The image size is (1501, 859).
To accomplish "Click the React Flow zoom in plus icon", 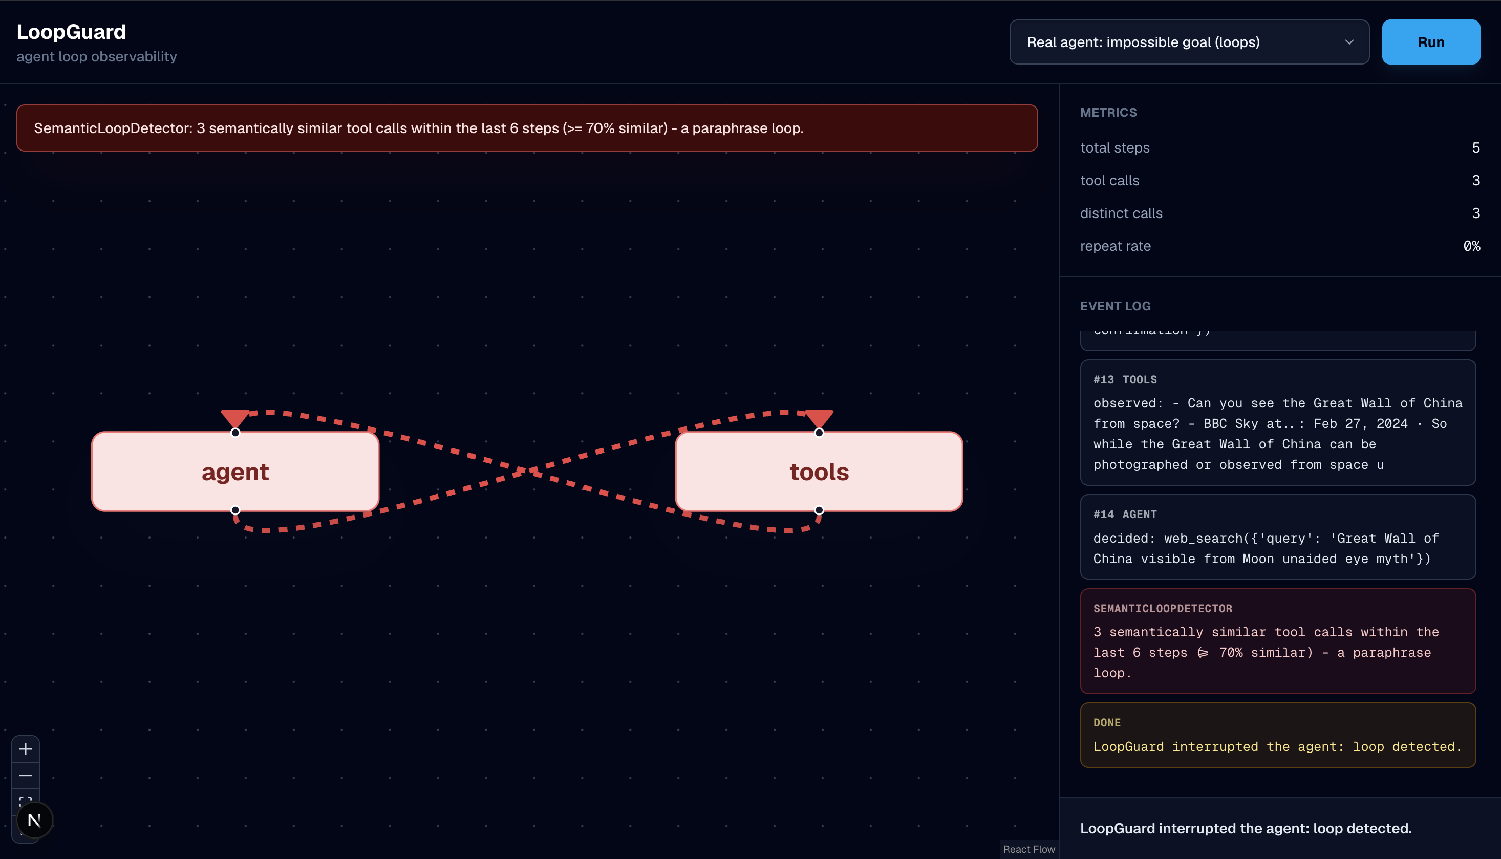I will point(26,748).
